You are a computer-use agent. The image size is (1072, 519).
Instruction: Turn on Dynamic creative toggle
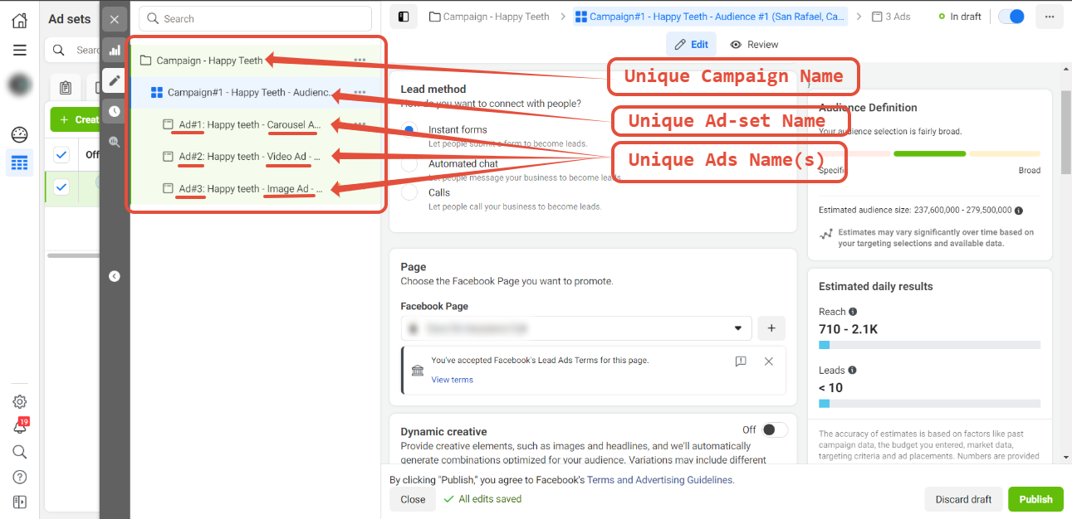pos(774,429)
